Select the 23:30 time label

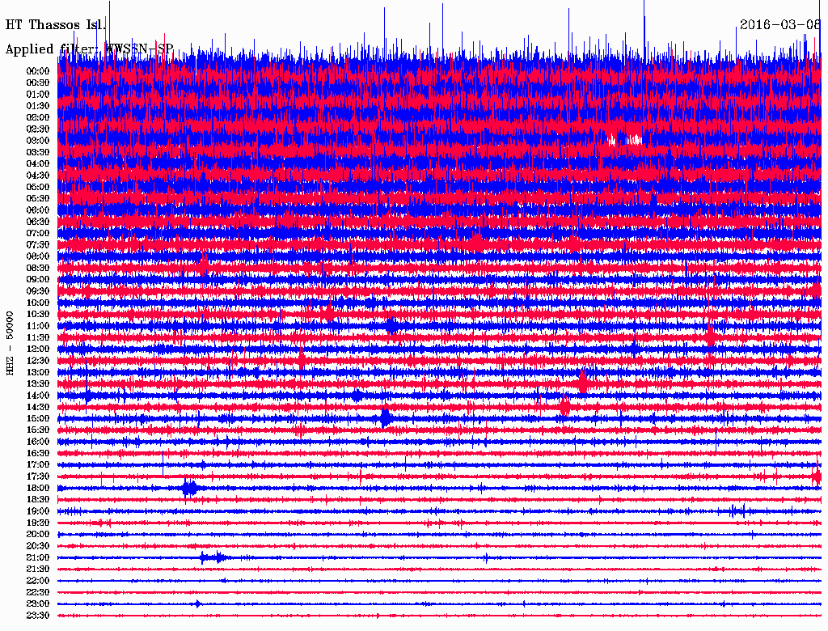[x=38, y=616]
